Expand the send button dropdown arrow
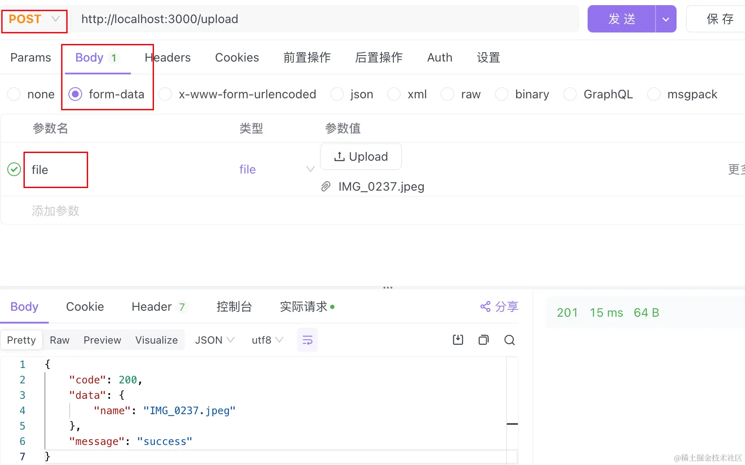 tap(666, 19)
